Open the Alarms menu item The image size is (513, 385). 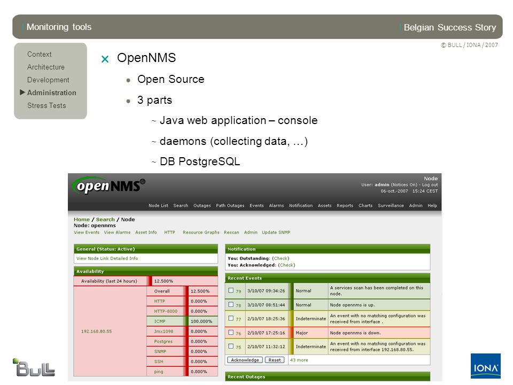(276, 205)
